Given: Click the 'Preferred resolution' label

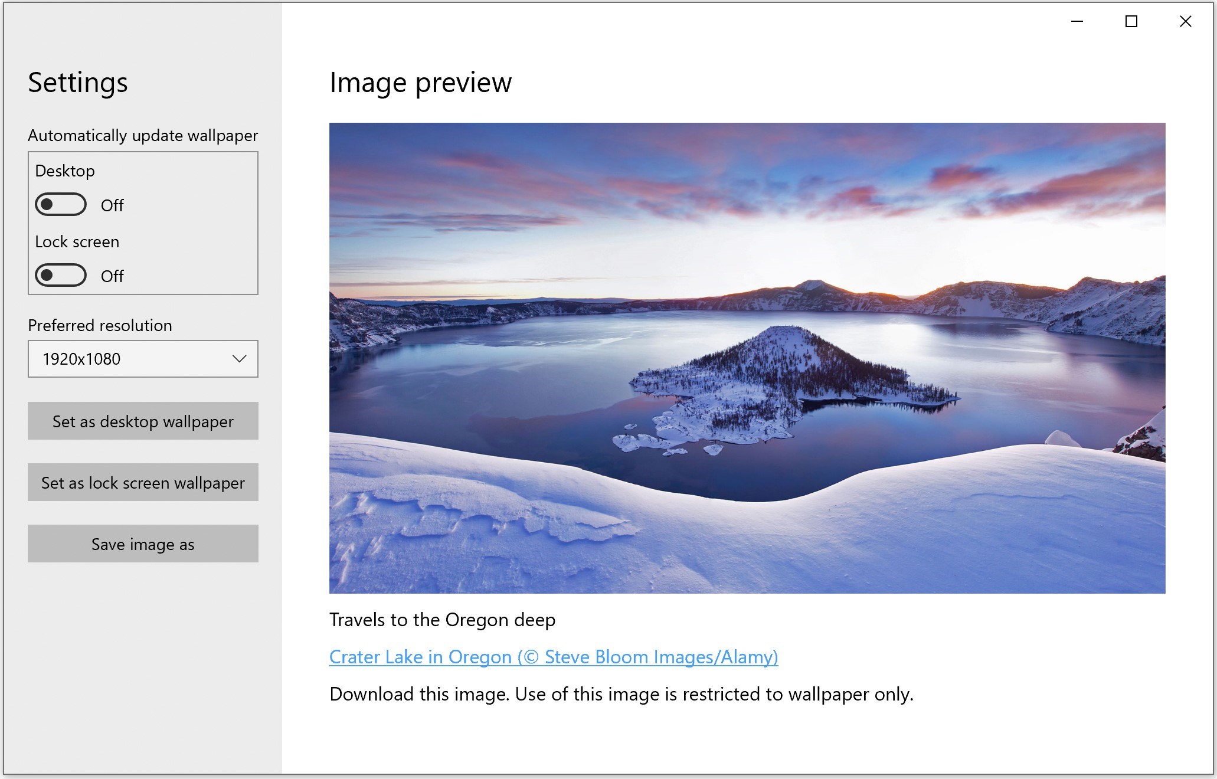Looking at the screenshot, I should coord(100,326).
